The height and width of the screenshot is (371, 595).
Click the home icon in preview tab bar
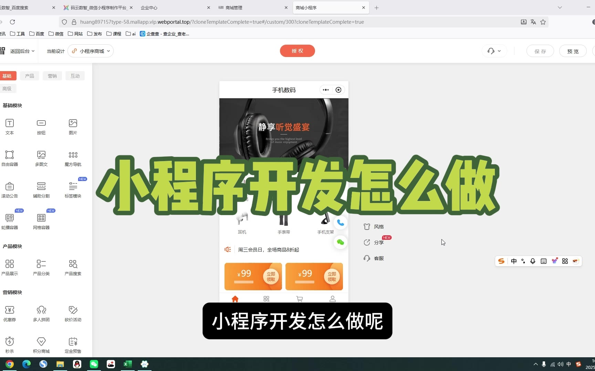(x=235, y=299)
